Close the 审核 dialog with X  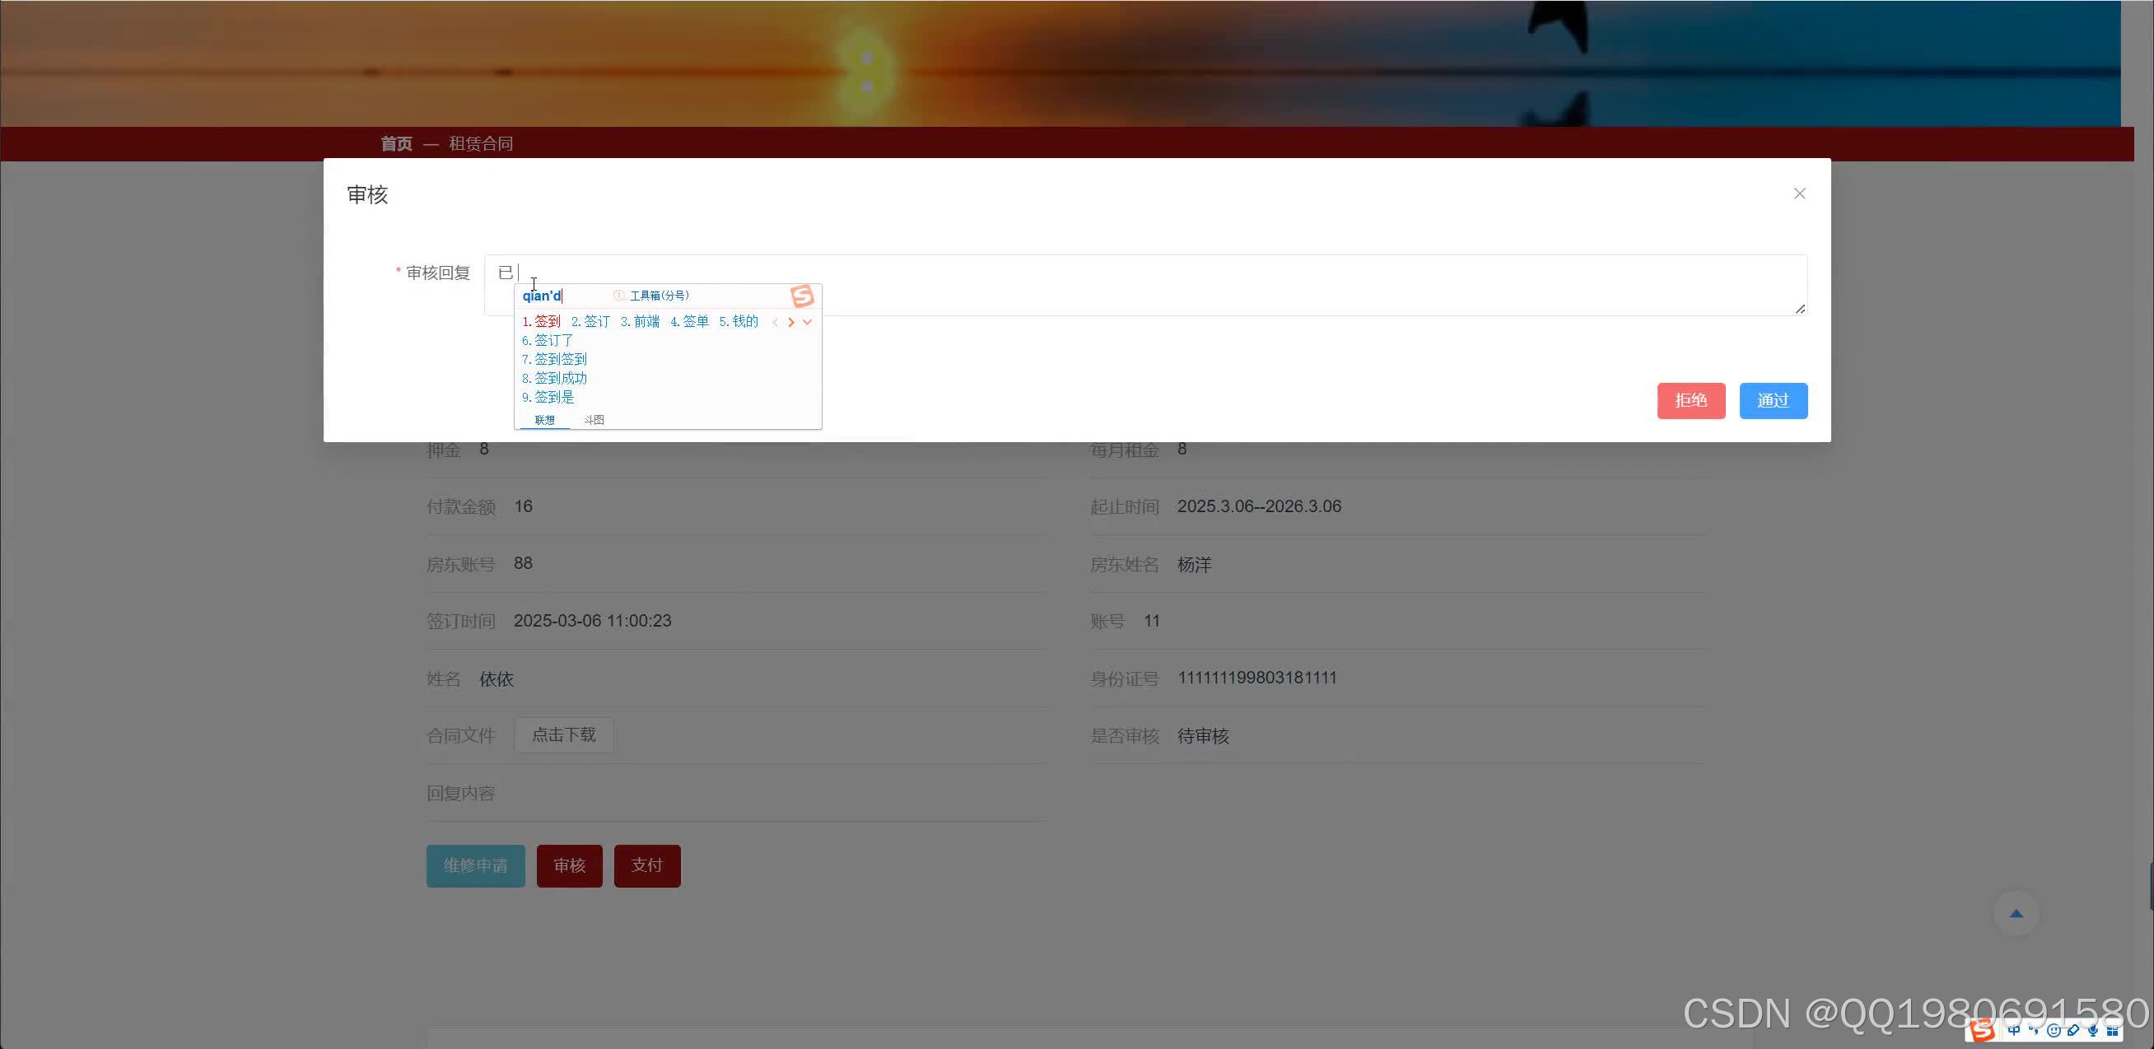tap(1799, 193)
